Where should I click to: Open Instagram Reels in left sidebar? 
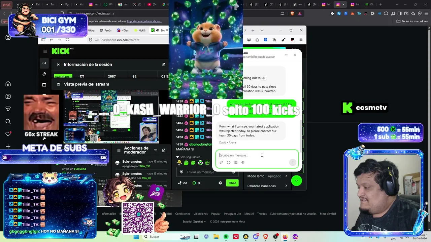(8, 96)
